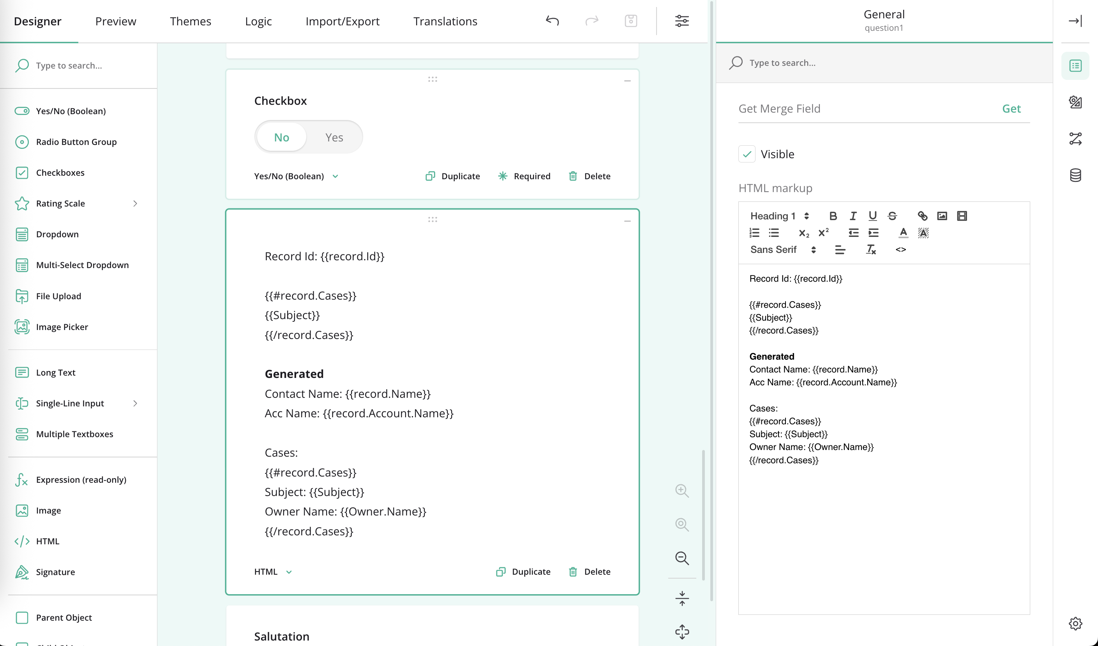Open the database icon in the right sidebar
The width and height of the screenshot is (1098, 646).
coord(1075,175)
